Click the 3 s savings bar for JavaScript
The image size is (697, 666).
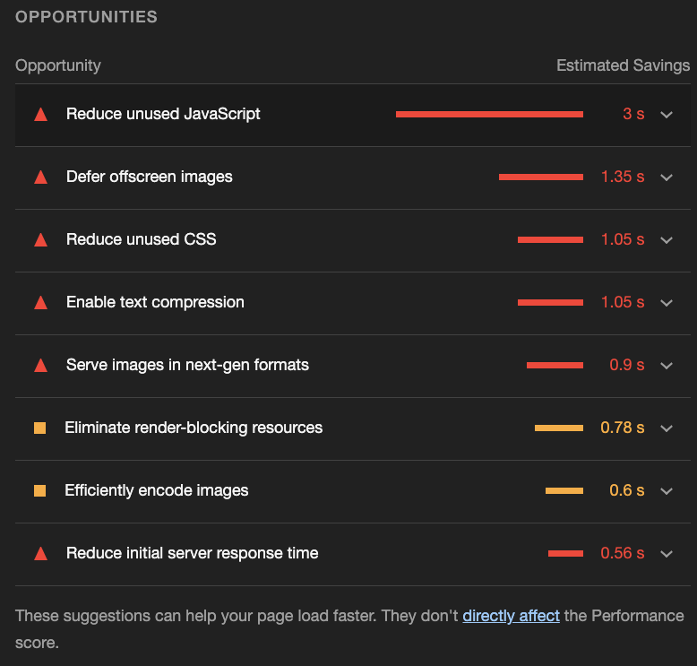coord(489,115)
